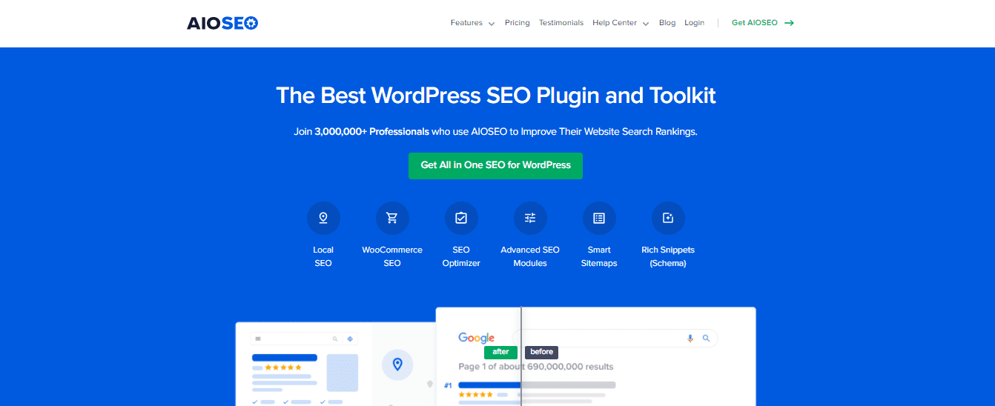
Task: Click the Advanced SEO Modules label
Action: click(530, 256)
